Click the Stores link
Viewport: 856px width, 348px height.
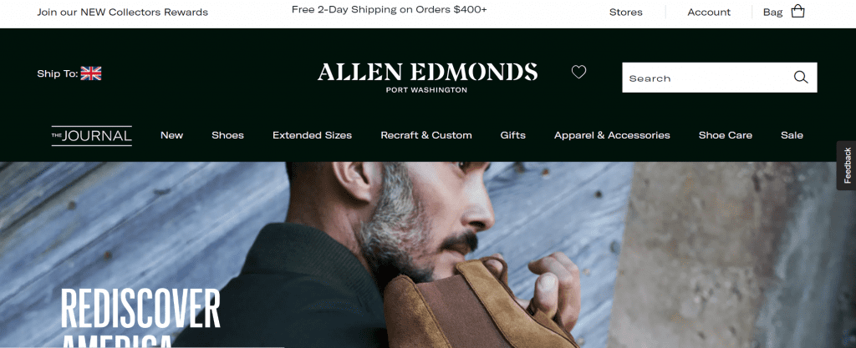click(625, 12)
